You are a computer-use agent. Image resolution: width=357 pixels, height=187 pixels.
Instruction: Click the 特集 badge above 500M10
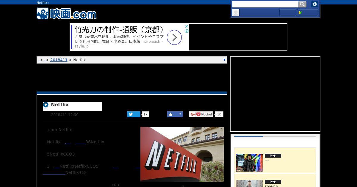click(x=273, y=182)
